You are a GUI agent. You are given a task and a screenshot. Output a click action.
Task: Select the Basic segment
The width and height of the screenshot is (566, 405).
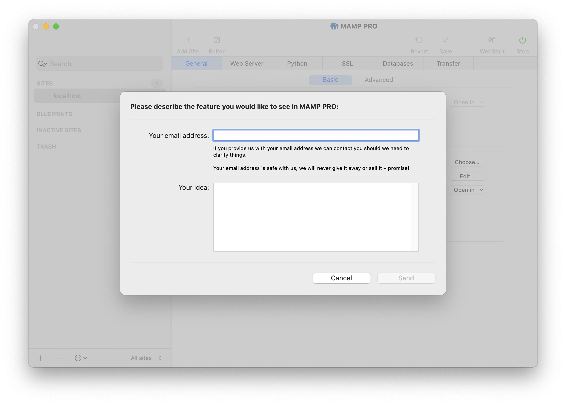tap(331, 80)
